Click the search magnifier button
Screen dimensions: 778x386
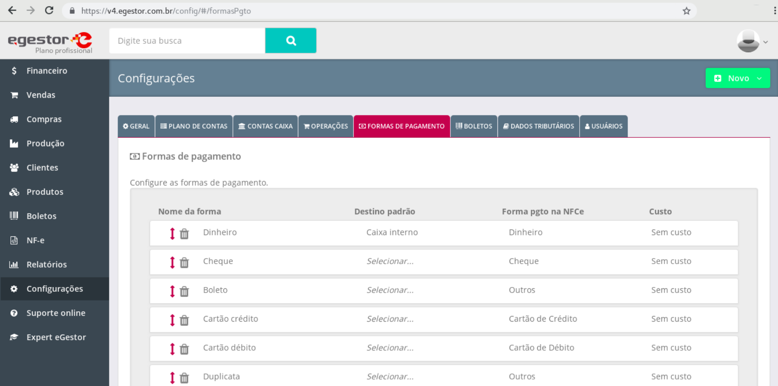point(290,41)
